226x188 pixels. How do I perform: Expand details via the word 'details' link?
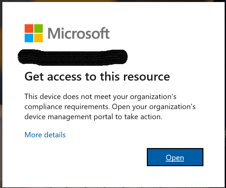pyautogui.click(x=55, y=135)
